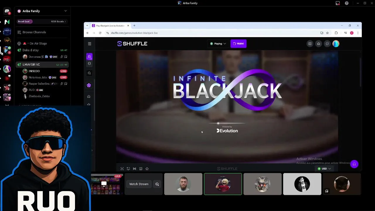The image size is (375, 211).
Task: Click the LIVE badge next to INISCOO
Action: [x=63, y=71]
